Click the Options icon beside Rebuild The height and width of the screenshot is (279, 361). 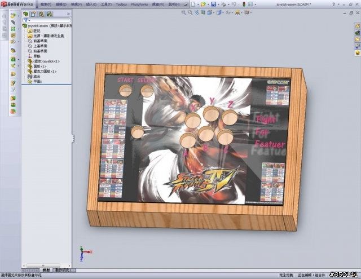(x=250, y=4)
